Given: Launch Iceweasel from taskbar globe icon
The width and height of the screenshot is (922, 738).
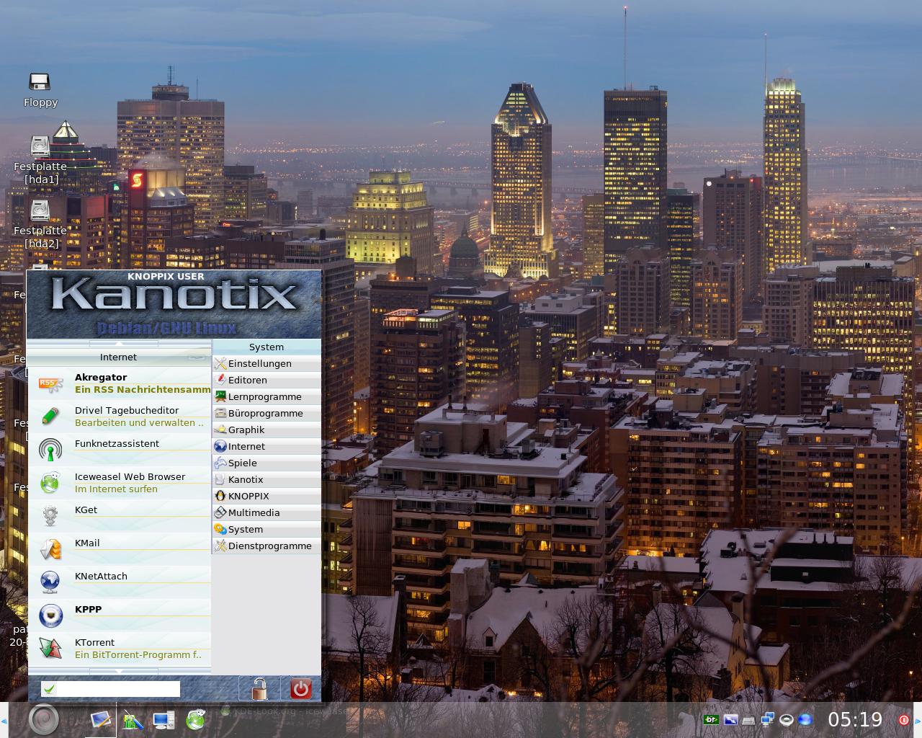Looking at the screenshot, I should pos(195,719).
